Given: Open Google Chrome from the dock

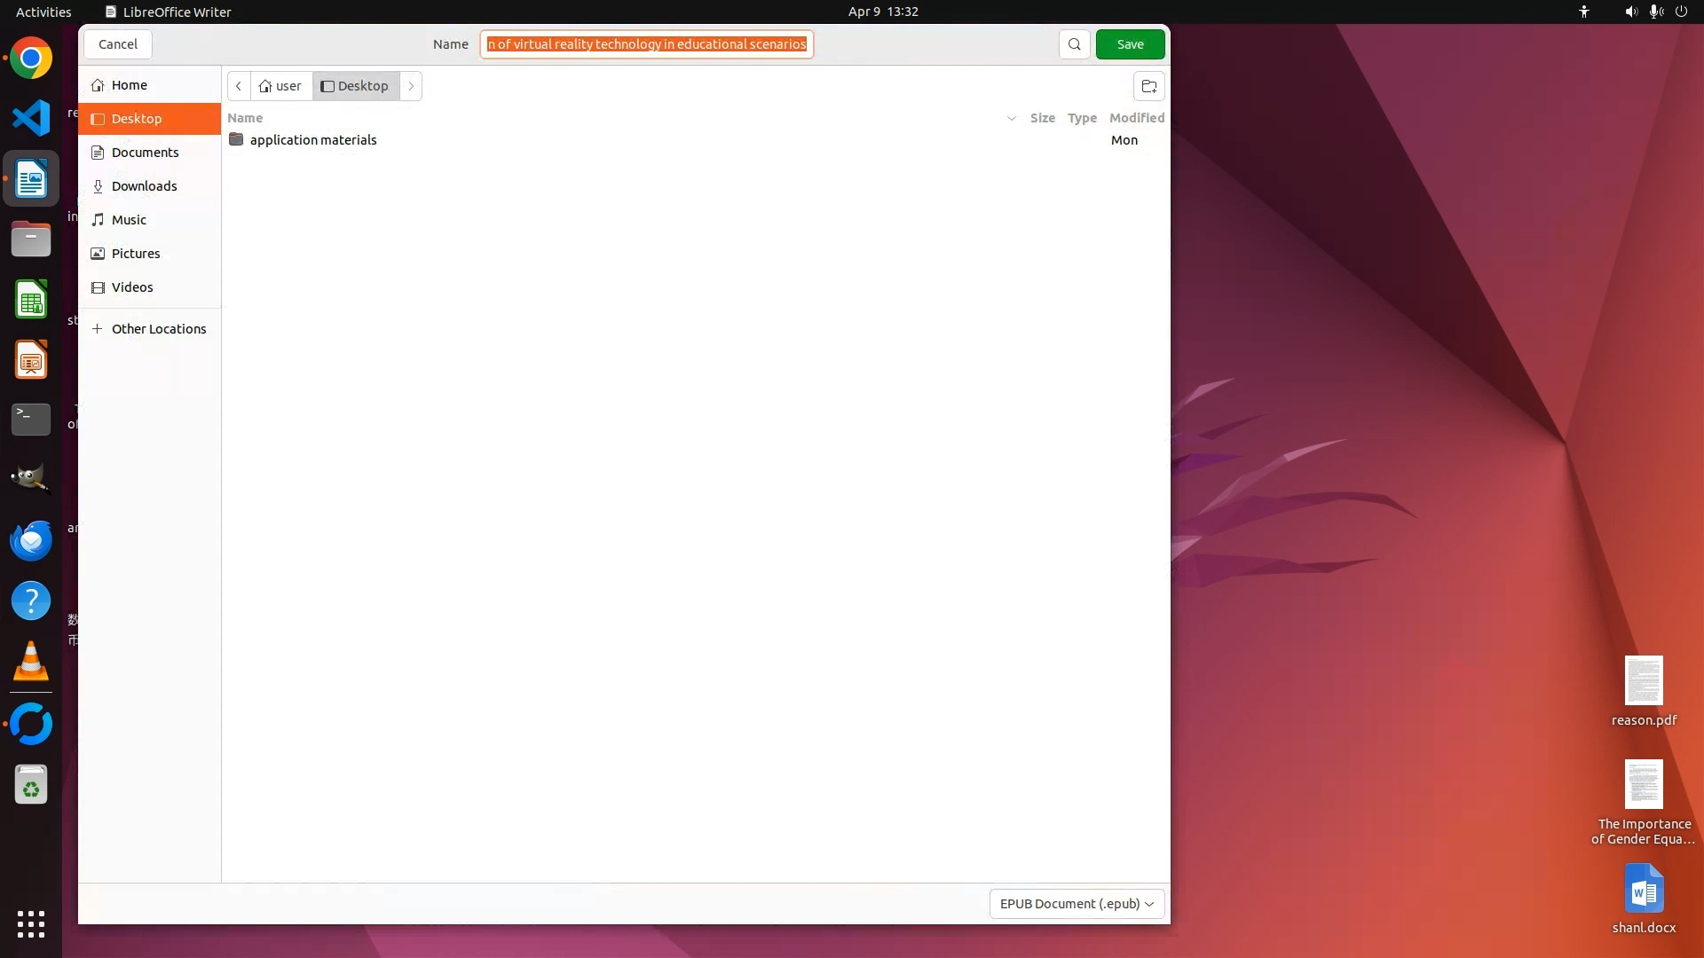Looking at the screenshot, I should pyautogui.click(x=31, y=59).
